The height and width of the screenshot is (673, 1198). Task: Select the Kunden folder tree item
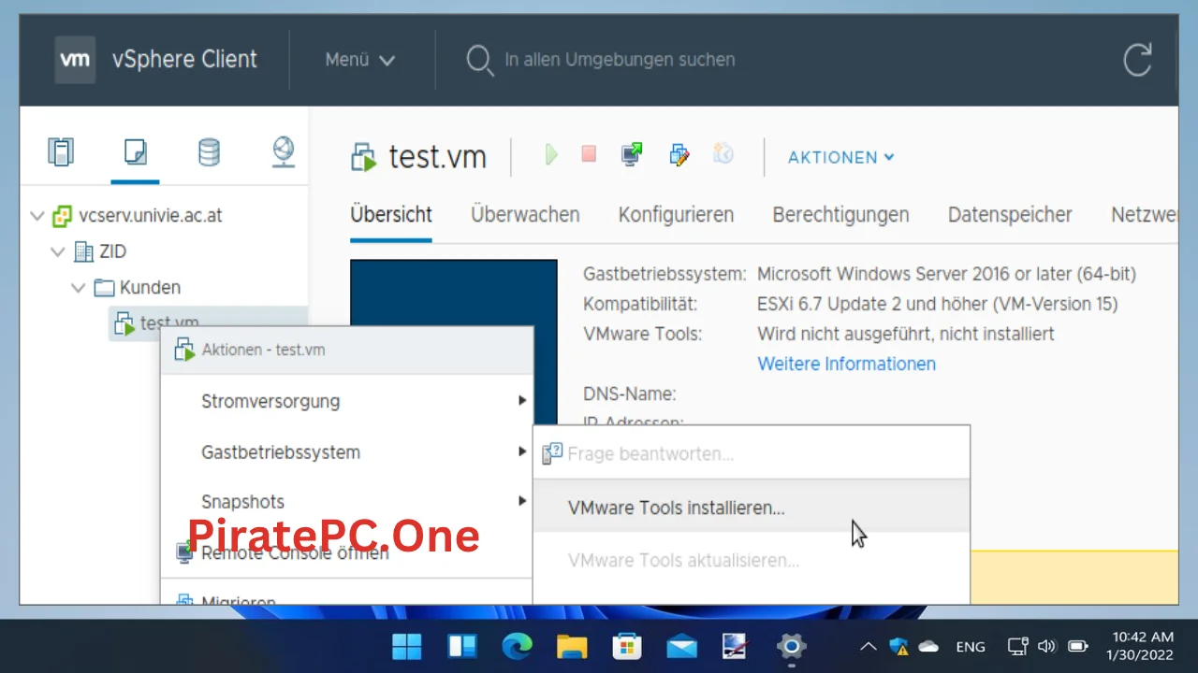(150, 288)
